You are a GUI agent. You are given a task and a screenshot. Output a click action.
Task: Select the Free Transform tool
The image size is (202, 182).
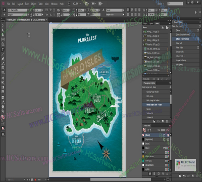[x=3, y=83]
